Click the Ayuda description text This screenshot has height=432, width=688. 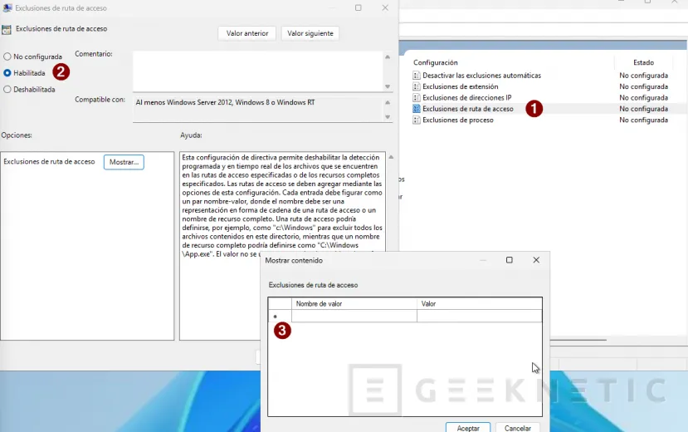point(282,205)
